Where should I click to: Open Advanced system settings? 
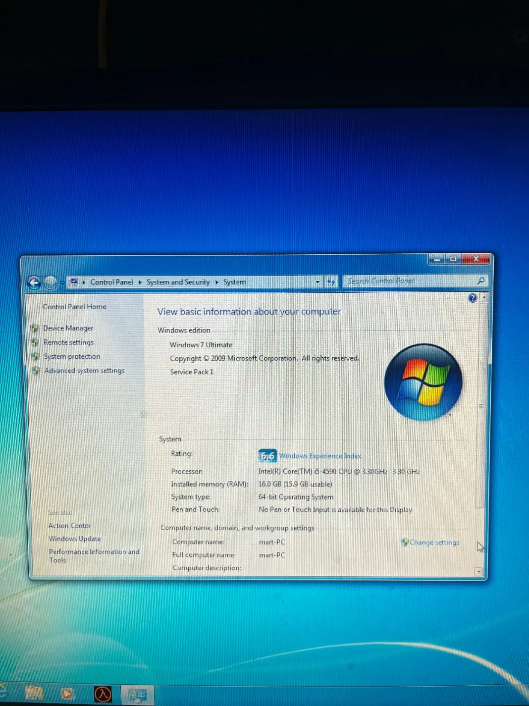85,371
